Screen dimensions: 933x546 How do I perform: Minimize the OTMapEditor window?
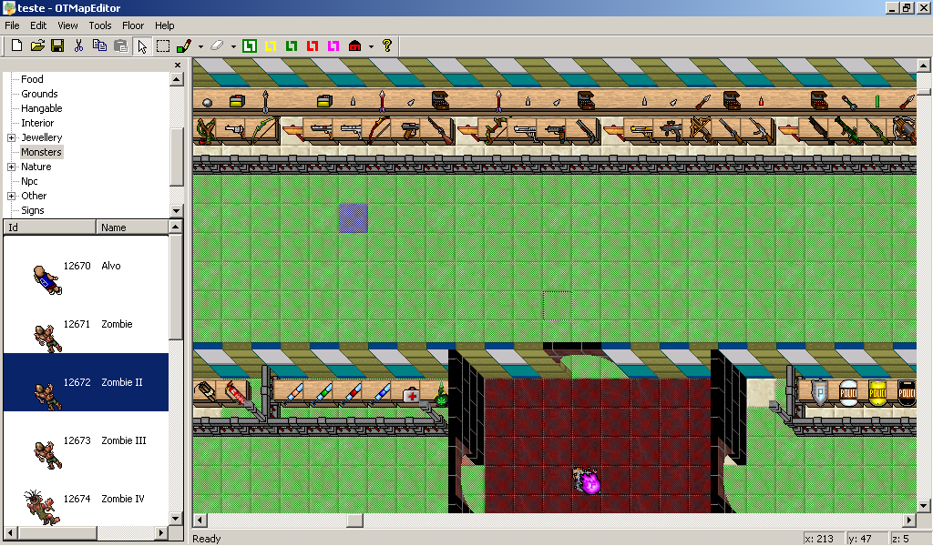(x=891, y=7)
